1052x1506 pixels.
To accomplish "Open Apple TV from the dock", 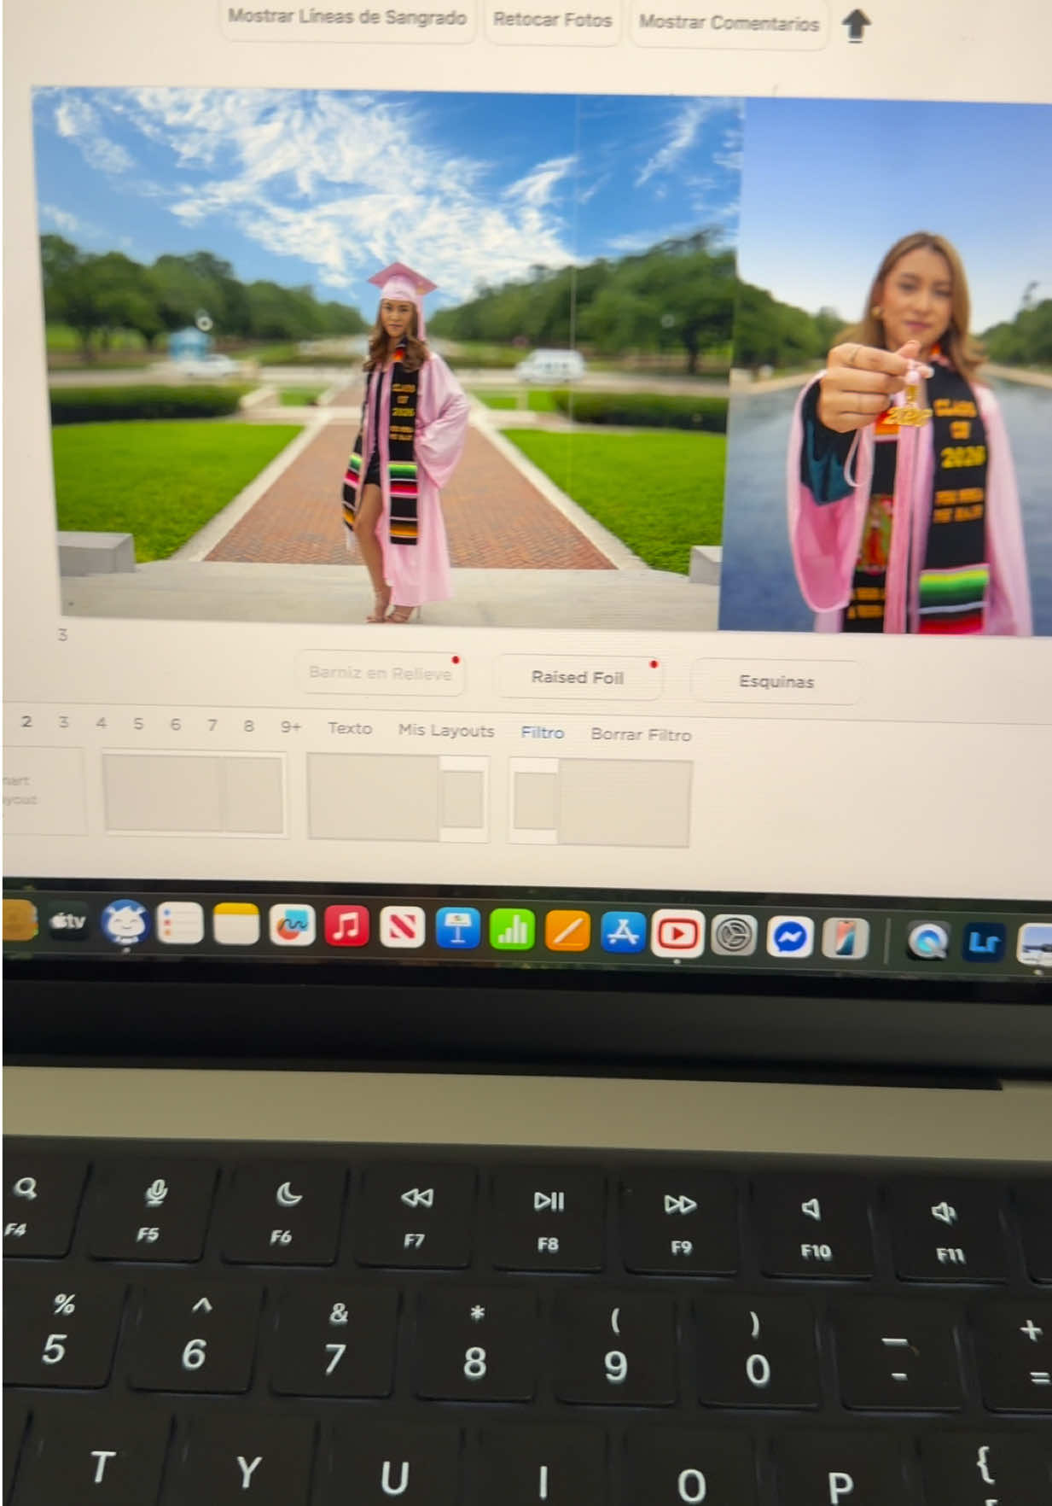I will pos(68,922).
